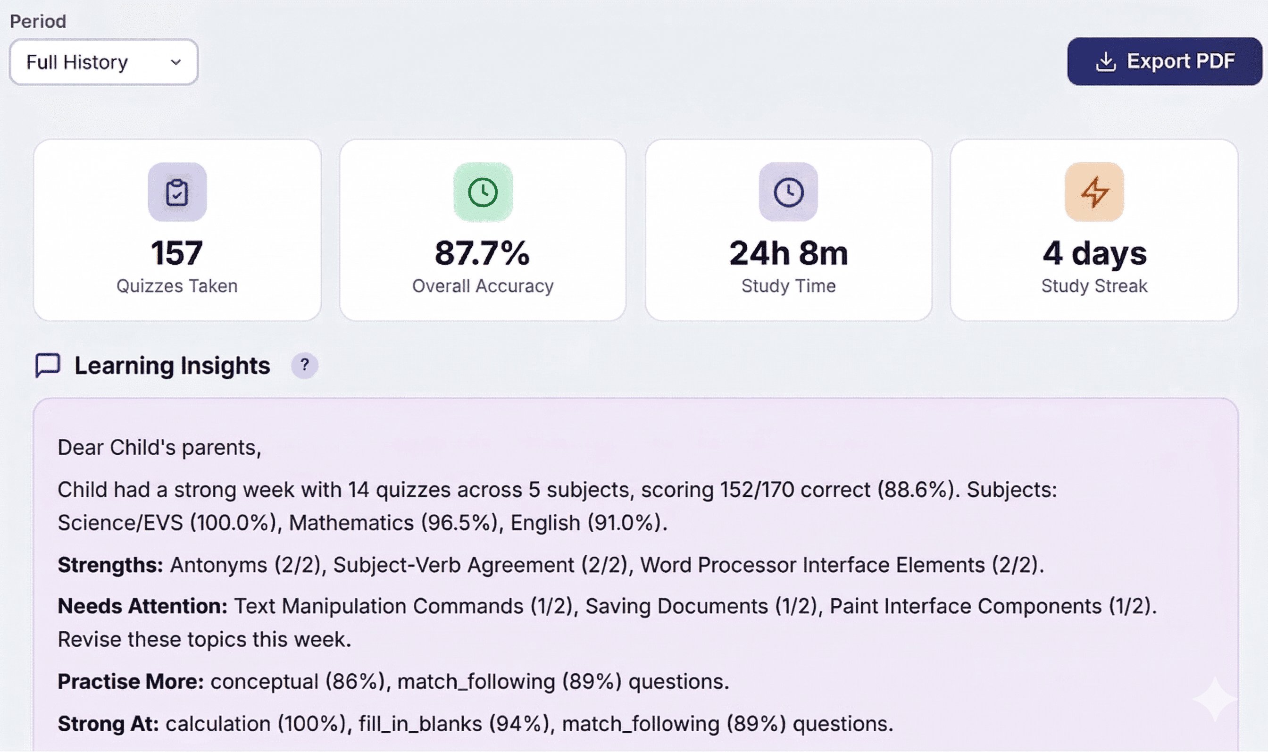Open the Period dropdown showing Full History

(x=103, y=62)
